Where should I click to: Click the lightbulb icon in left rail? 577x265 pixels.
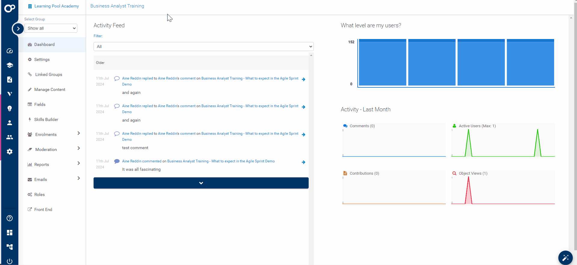[10, 108]
